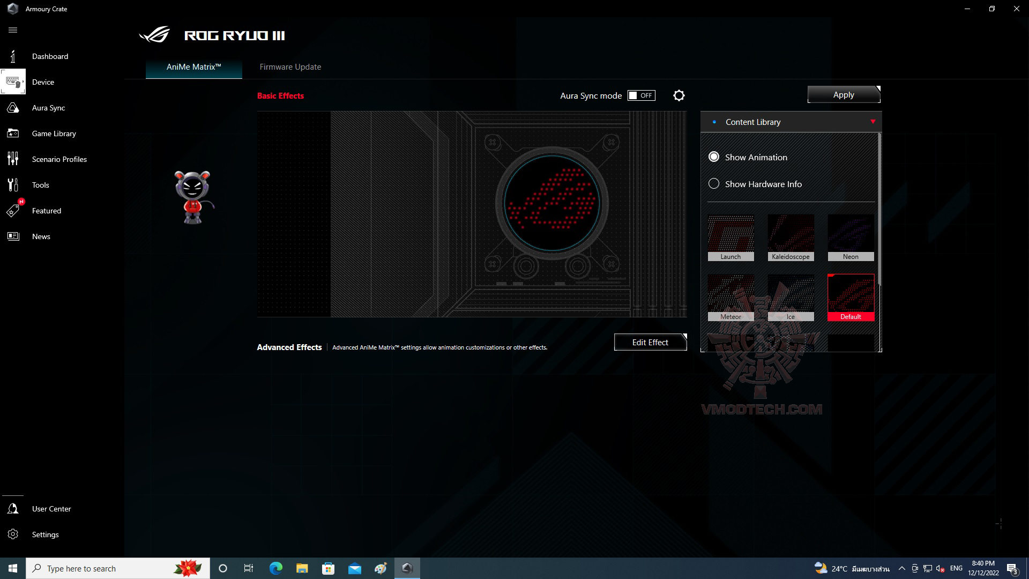Screen dimensions: 1029x579
Task: Switch to the Firmware Update tab
Action: point(290,67)
